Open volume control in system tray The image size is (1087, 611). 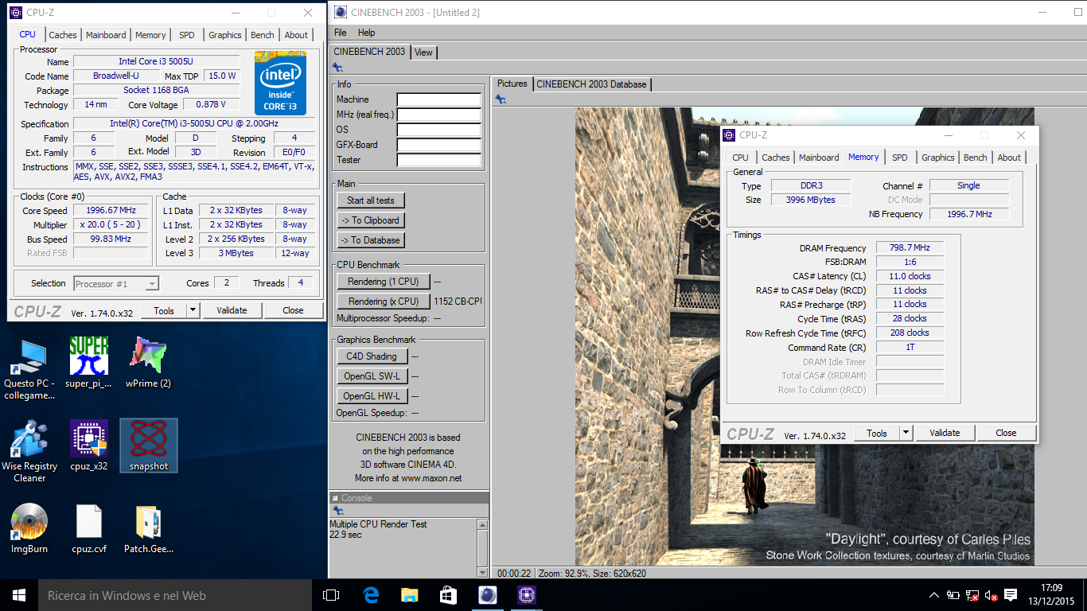[x=992, y=595]
